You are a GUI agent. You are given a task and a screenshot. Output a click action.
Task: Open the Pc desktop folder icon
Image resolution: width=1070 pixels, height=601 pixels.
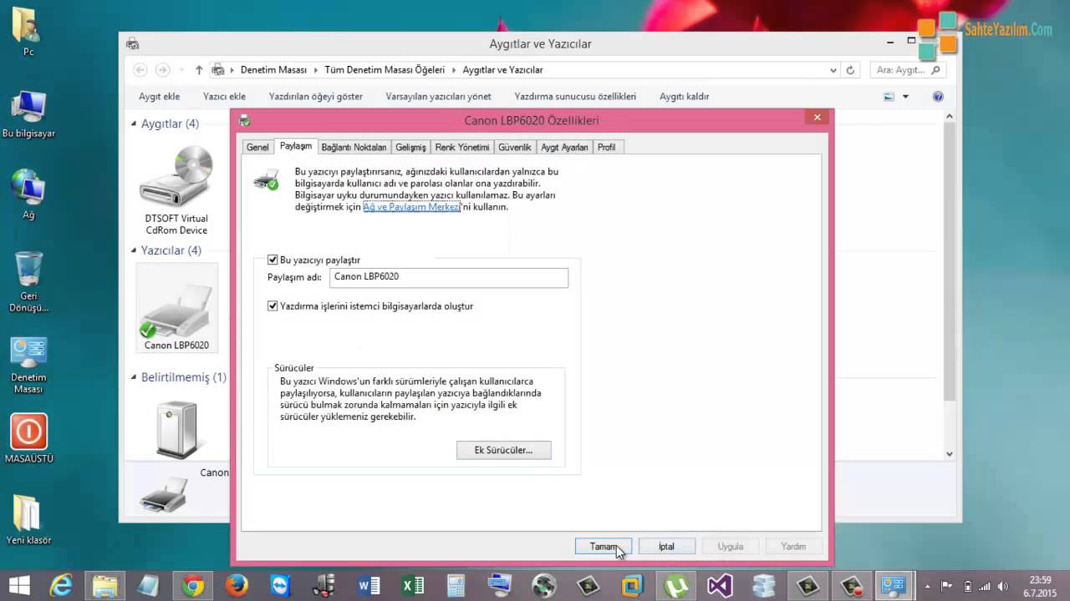coord(28,32)
